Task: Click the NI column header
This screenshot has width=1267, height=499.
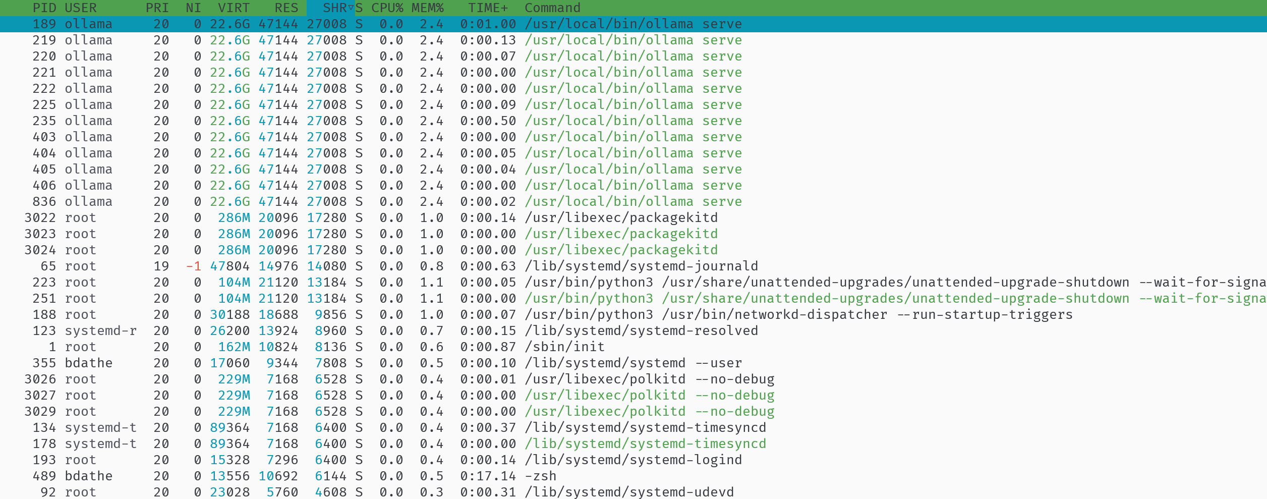Action: [194, 8]
